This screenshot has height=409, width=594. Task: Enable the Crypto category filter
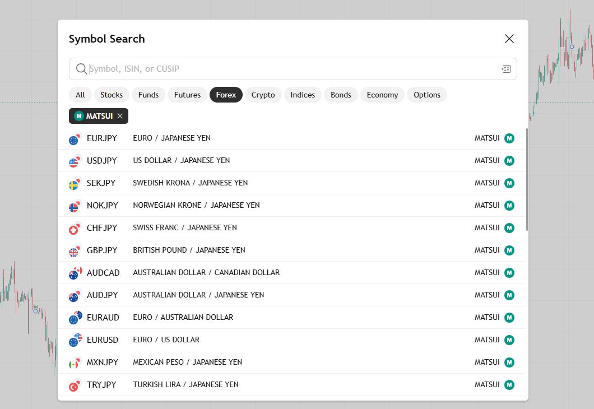(x=263, y=95)
